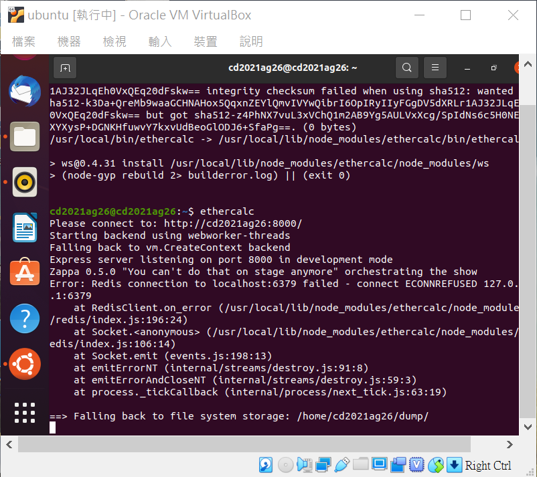The height and width of the screenshot is (477, 537).
Task: Click the 'at emitErrorNT' stack trace line
Action: [221, 368]
